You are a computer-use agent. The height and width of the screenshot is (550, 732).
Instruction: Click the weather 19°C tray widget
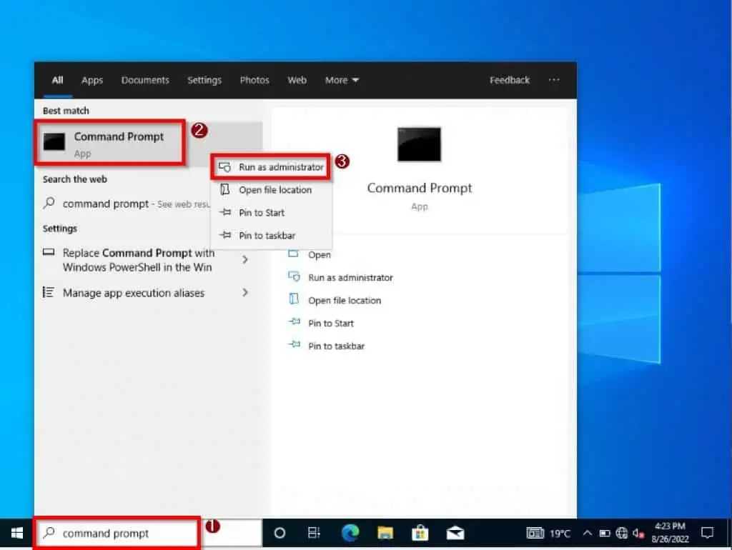tap(548, 533)
